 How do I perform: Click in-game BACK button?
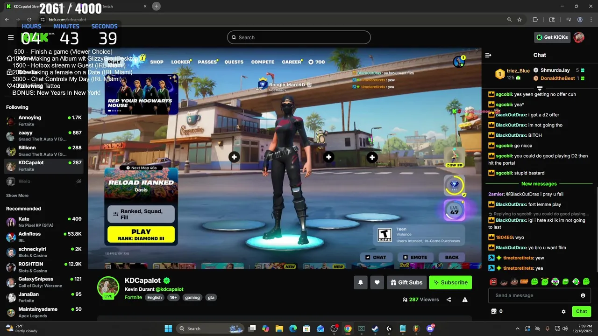(x=452, y=257)
